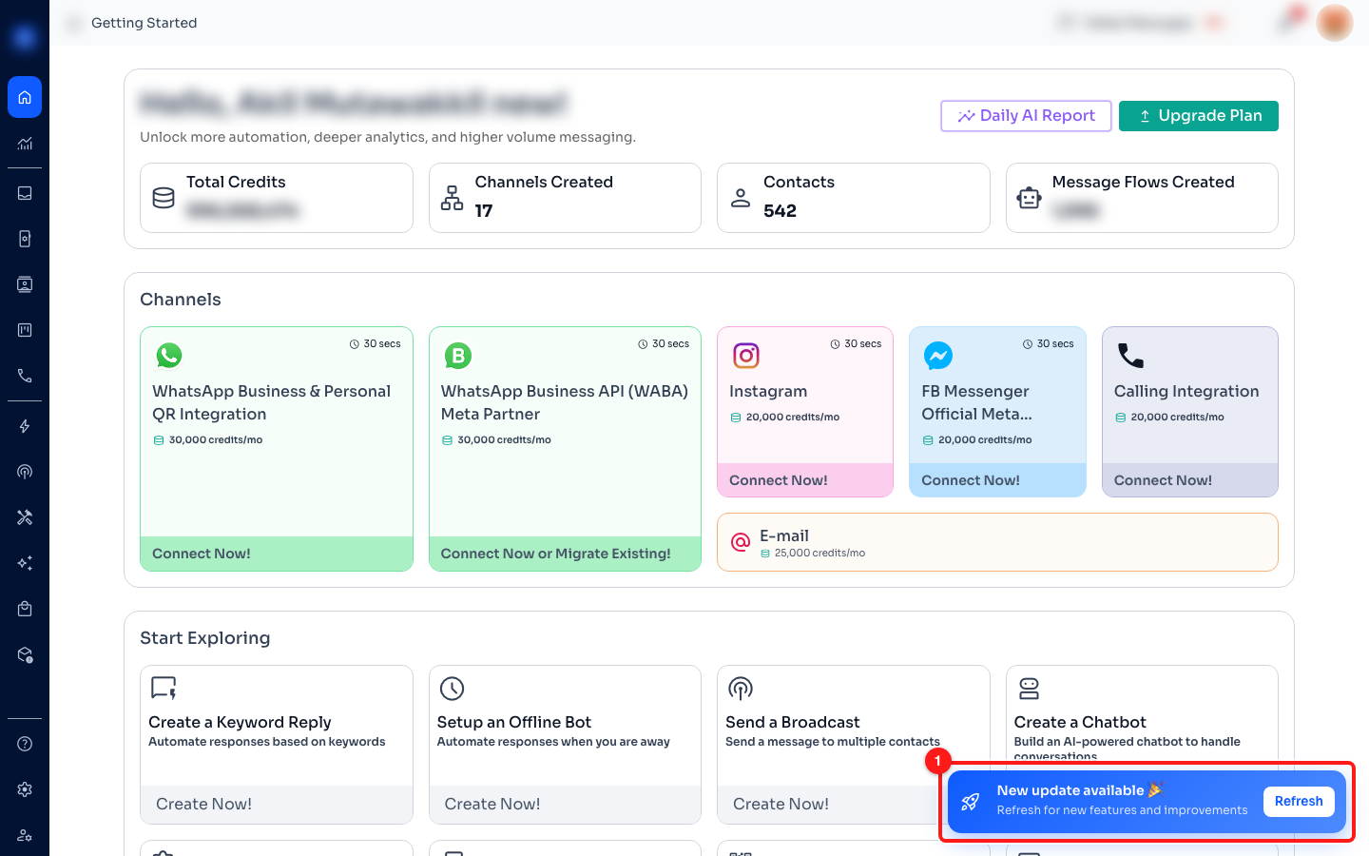Click "20,000 credits/mo" under Instagram
Viewport: 1369px width, 856px height.
tap(793, 418)
